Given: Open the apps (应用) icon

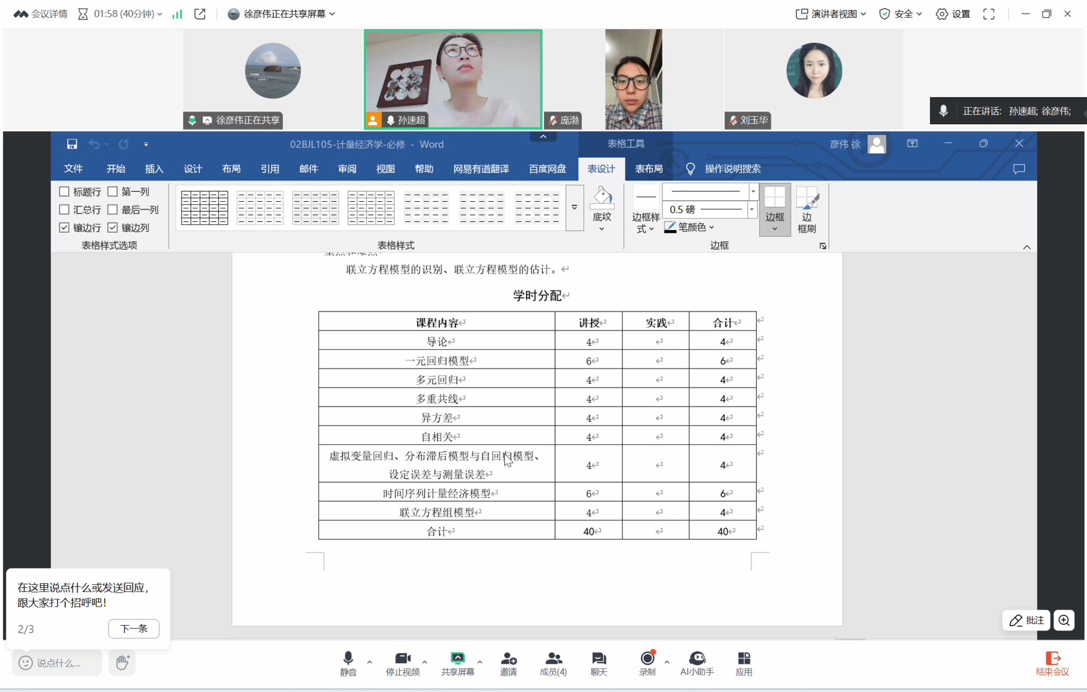Looking at the screenshot, I should click(744, 663).
